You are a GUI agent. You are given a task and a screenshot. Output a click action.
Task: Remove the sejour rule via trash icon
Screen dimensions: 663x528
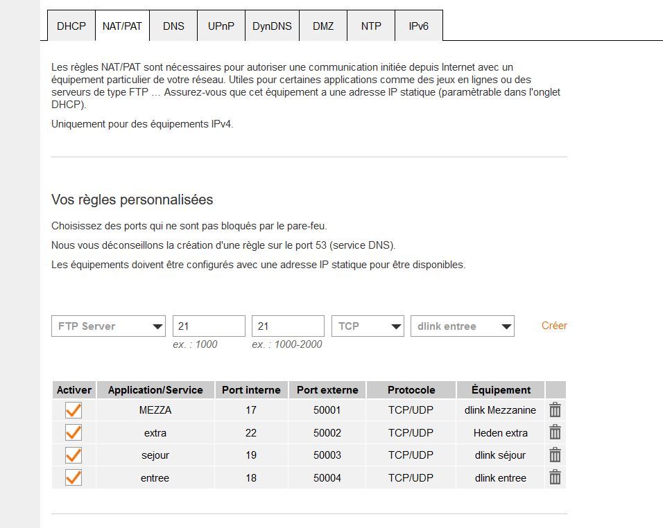[555, 455]
